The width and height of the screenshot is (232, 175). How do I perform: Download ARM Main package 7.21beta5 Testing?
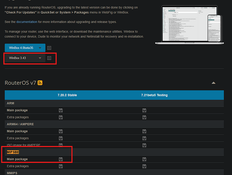point(144,110)
